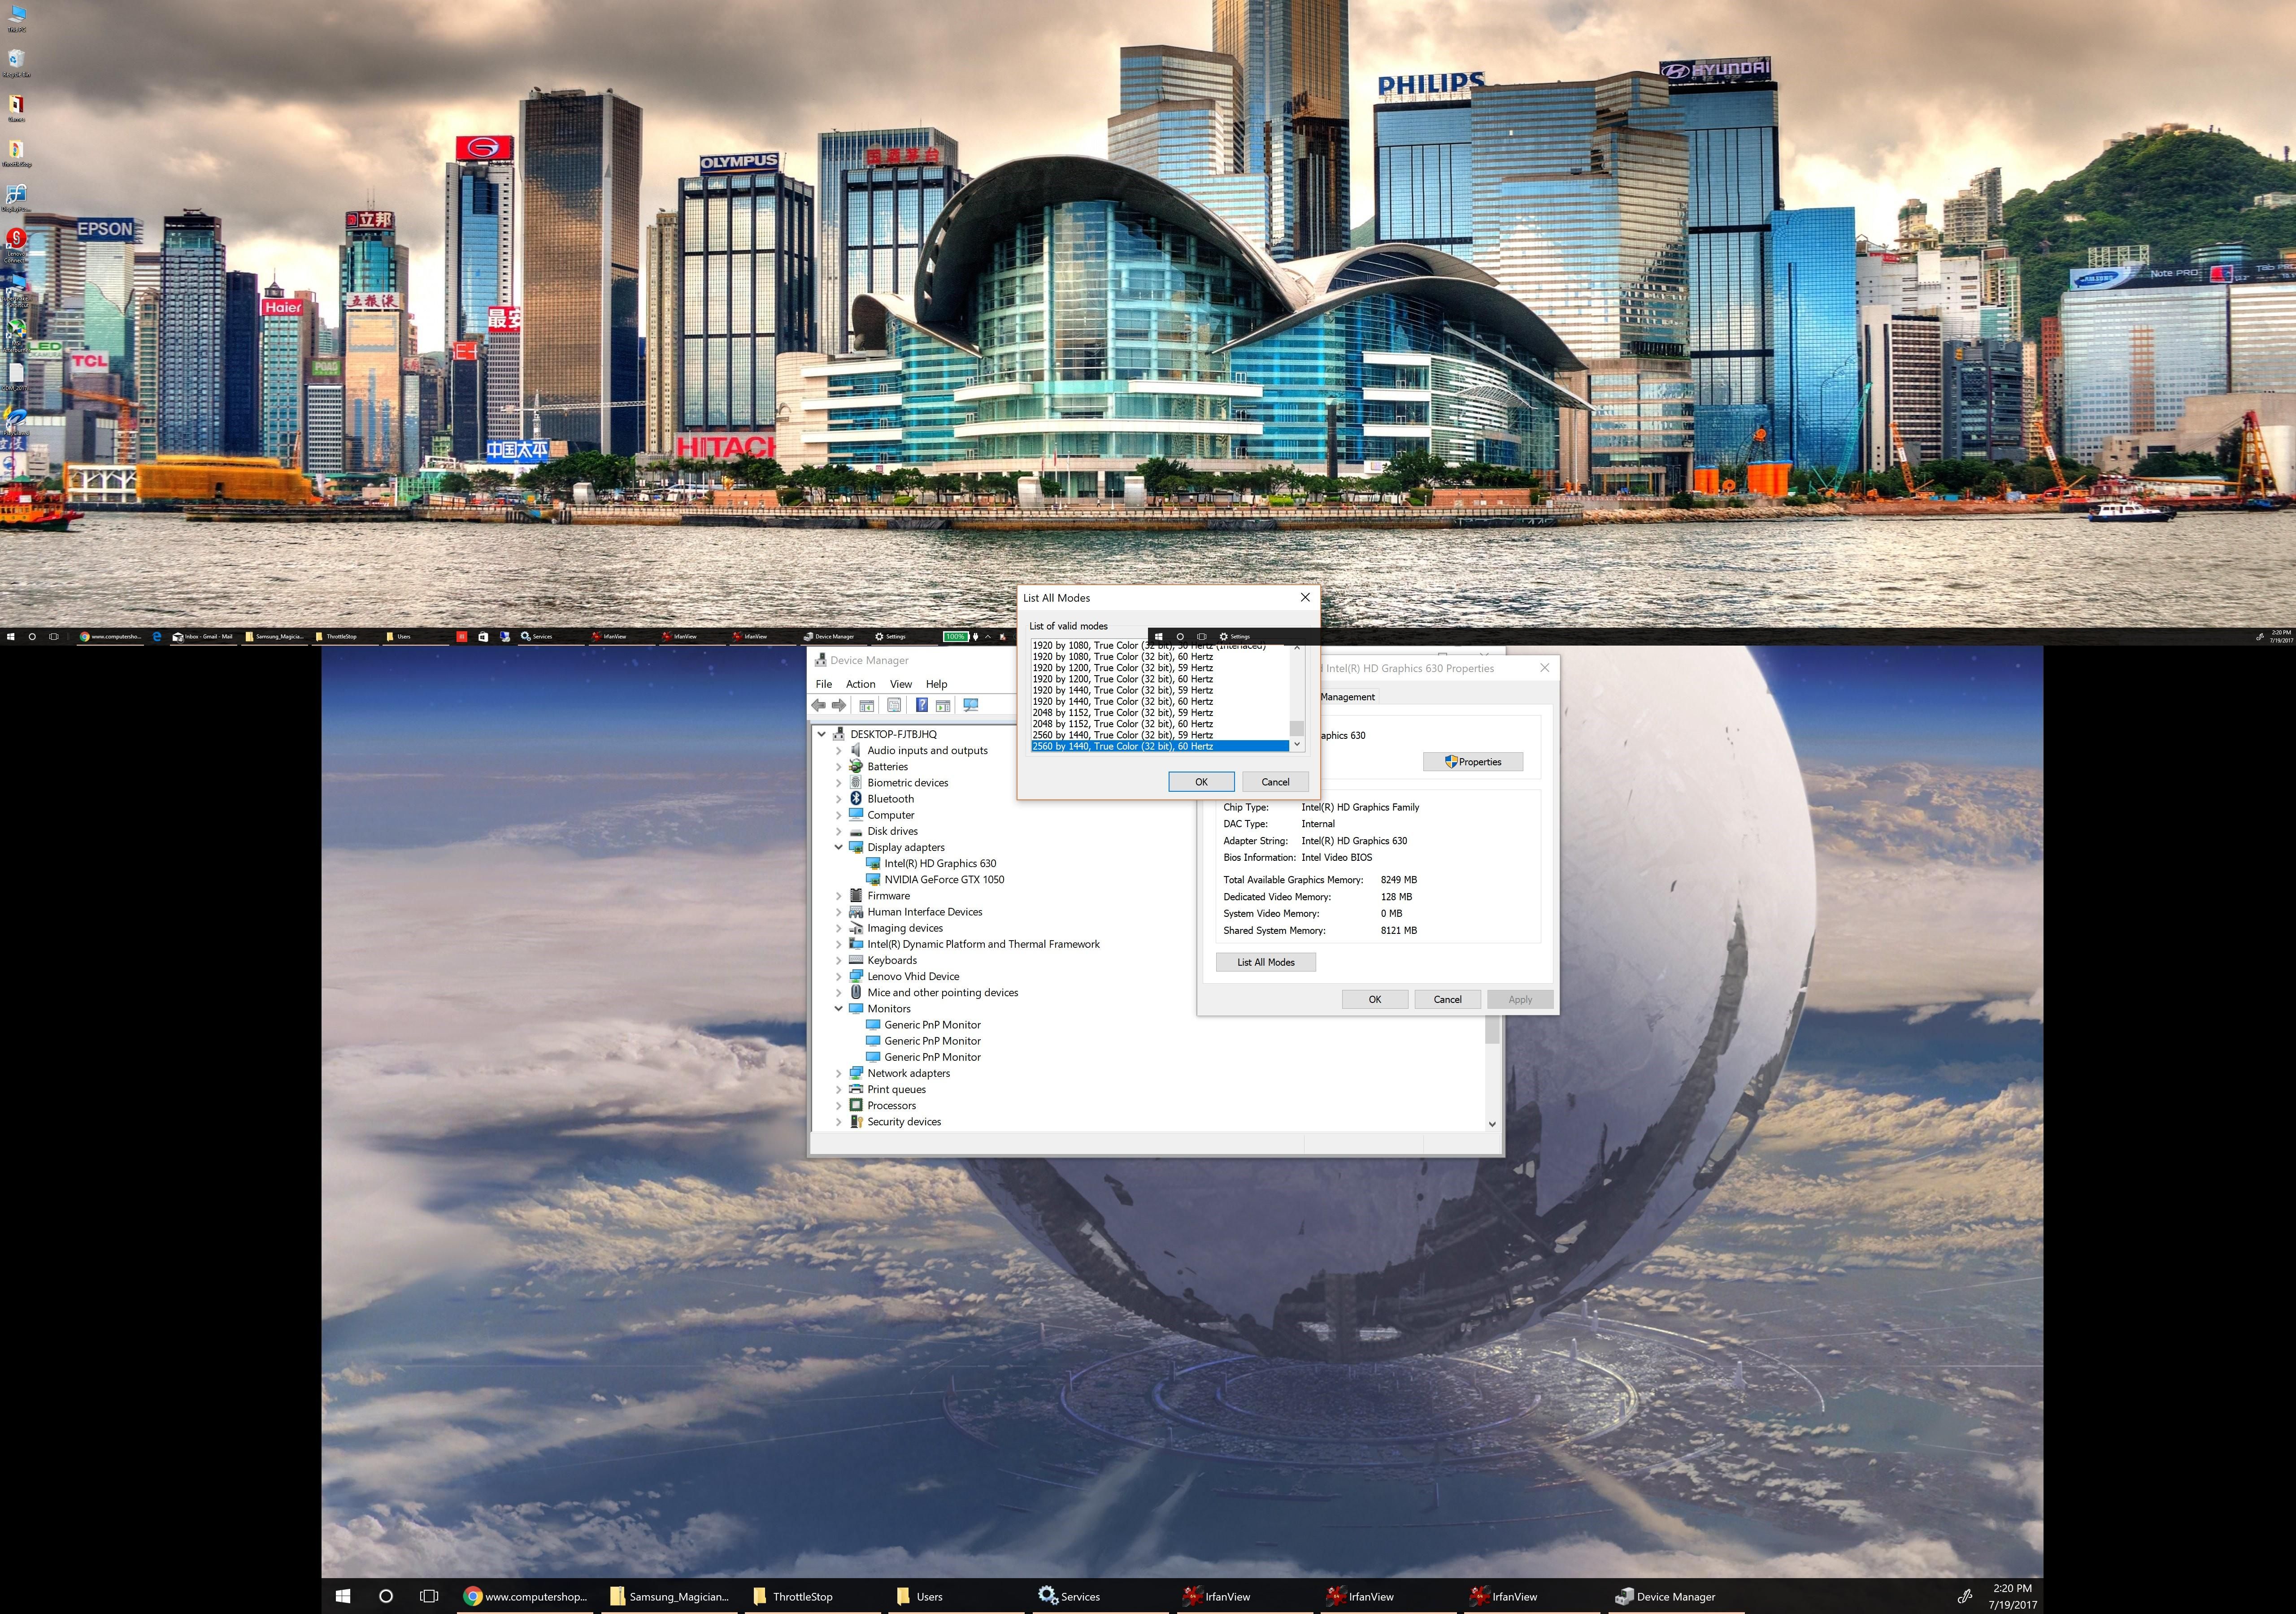Collapse the Monitors node
The image size is (2296, 1614).
(838, 1009)
